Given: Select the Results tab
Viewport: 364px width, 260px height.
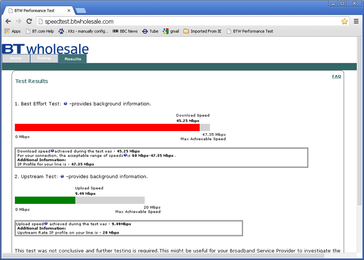Looking at the screenshot, I should pyautogui.click(x=73, y=59).
